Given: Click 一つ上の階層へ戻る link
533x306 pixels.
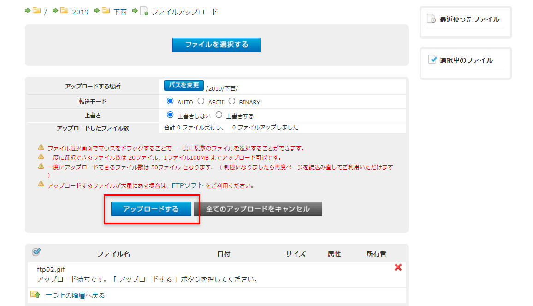Looking at the screenshot, I should [x=75, y=295].
